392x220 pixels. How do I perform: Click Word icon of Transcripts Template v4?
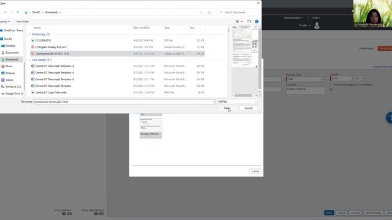[32, 66]
